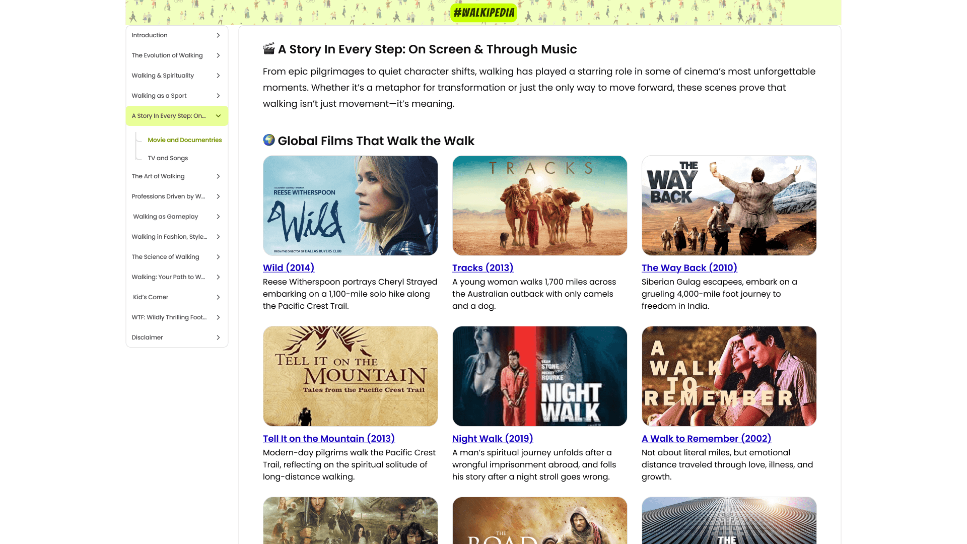Screen dimensions: 967x544
Task: Click A Walk to Remember poster
Action: [x=729, y=376]
